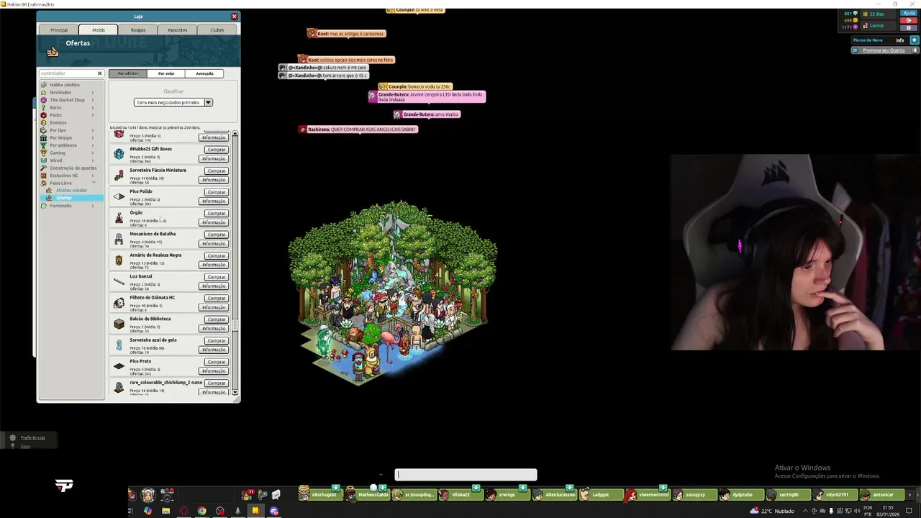
Task: Focus the chat input bar
Action: [x=466, y=474]
